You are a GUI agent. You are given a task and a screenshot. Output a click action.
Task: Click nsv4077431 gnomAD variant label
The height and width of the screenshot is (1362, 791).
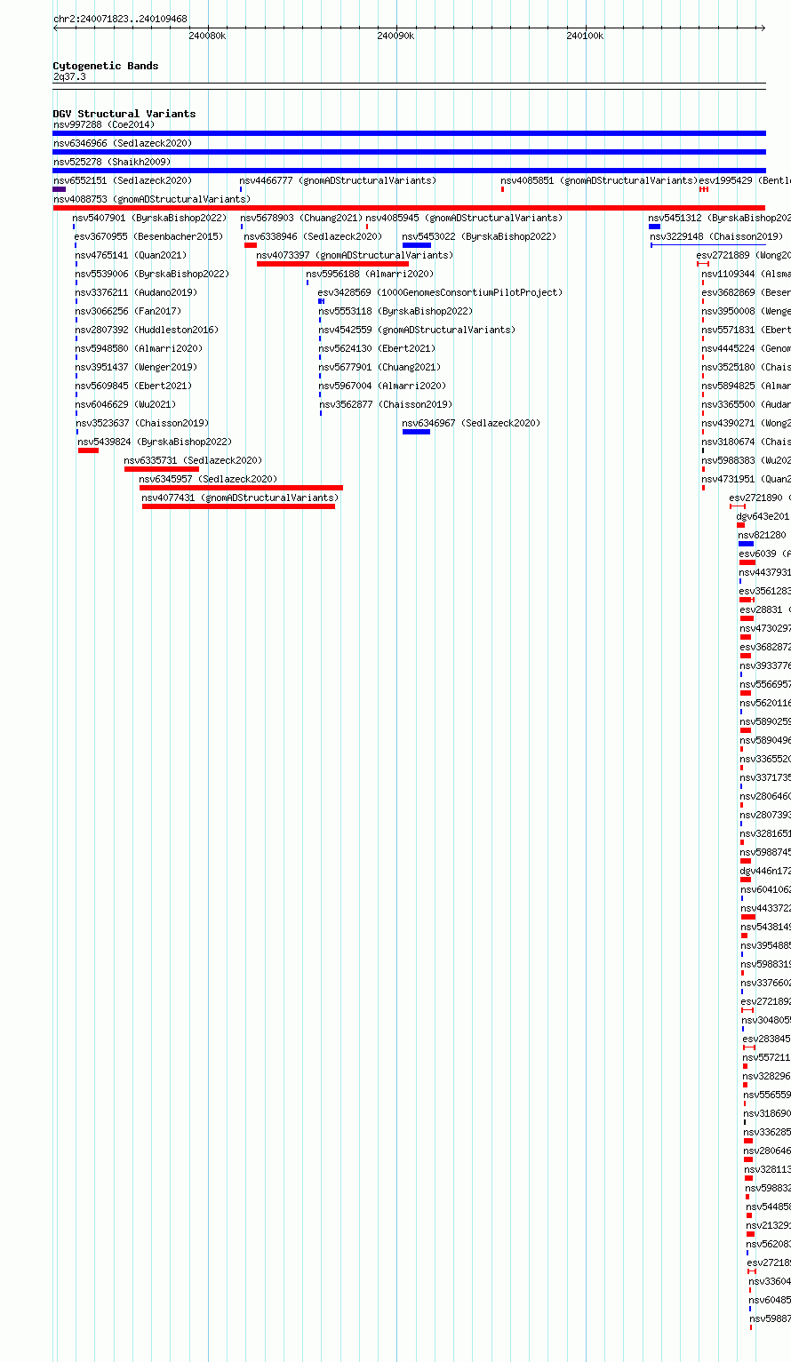[240, 498]
